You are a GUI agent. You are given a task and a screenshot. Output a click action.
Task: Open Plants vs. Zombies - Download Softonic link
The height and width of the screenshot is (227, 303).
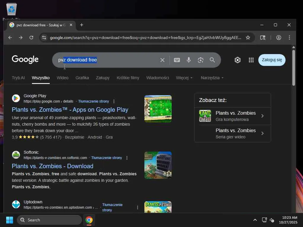pos(53,166)
